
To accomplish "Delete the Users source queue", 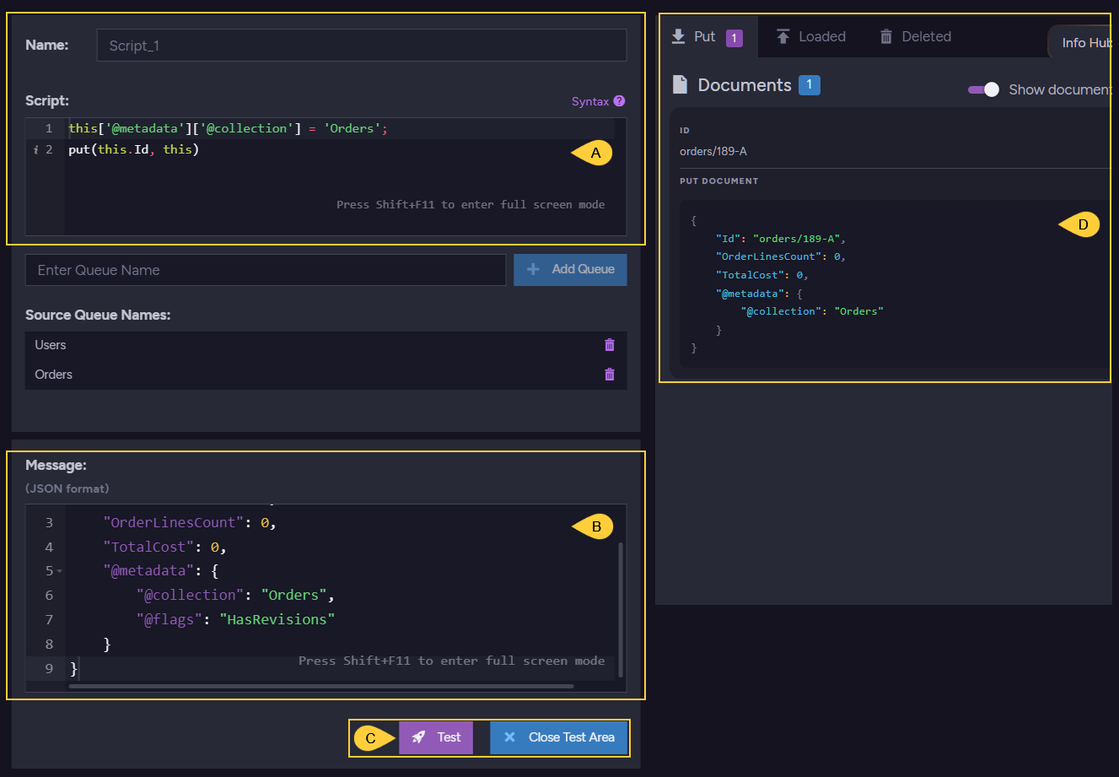I will 610,345.
